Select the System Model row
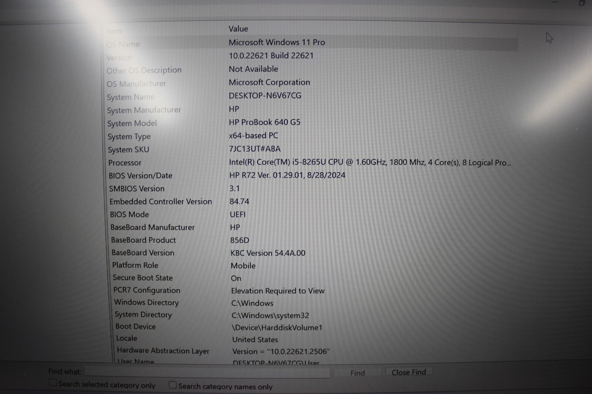Image resolution: width=592 pixels, height=394 pixels. [132, 123]
